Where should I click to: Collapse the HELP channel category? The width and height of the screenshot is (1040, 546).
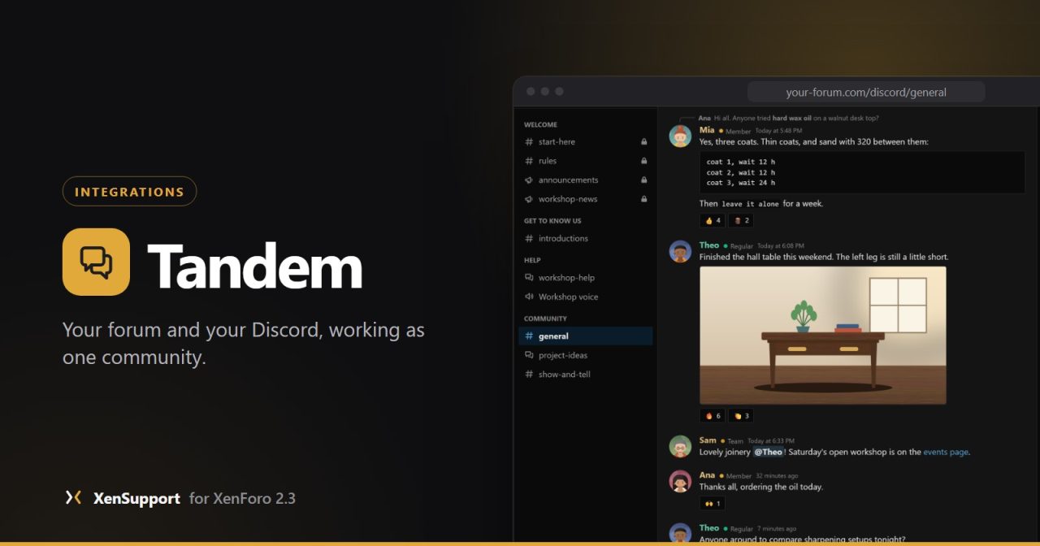pos(532,260)
